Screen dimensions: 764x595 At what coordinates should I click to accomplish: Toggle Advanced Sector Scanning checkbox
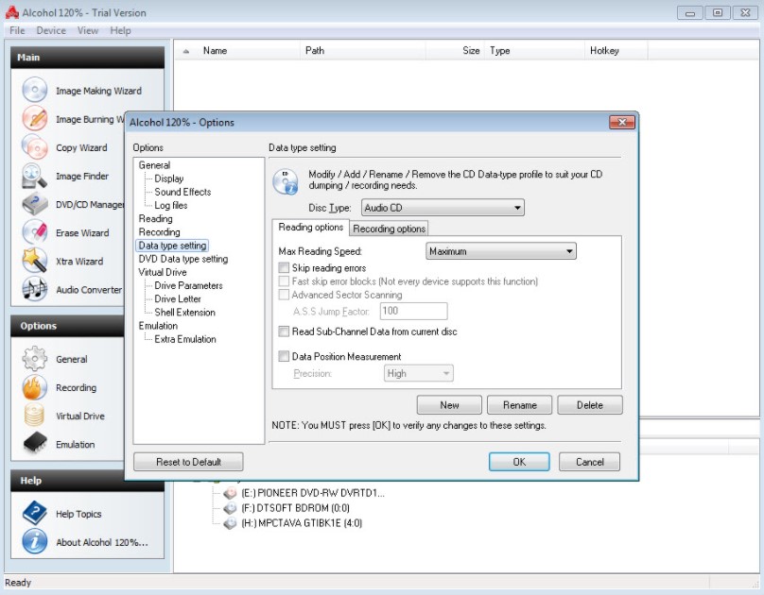pyautogui.click(x=284, y=295)
